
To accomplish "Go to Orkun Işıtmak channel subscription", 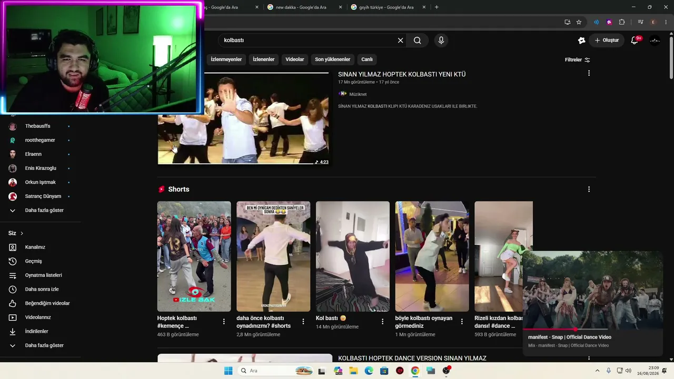I will pyautogui.click(x=41, y=183).
